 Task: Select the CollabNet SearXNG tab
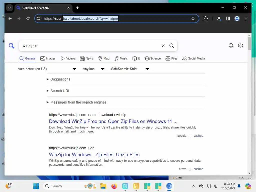point(43,8)
